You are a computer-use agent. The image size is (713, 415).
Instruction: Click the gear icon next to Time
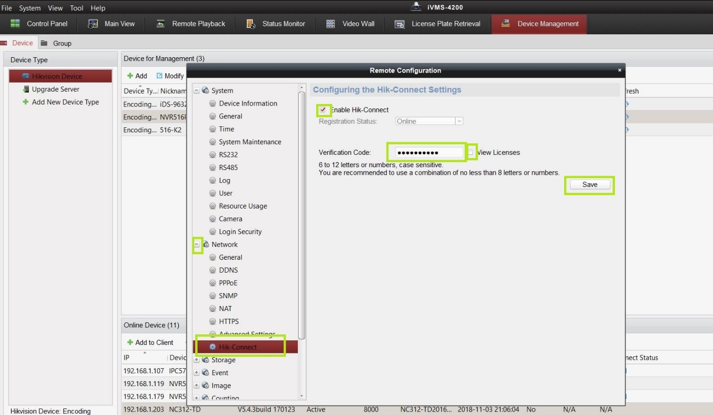213,129
